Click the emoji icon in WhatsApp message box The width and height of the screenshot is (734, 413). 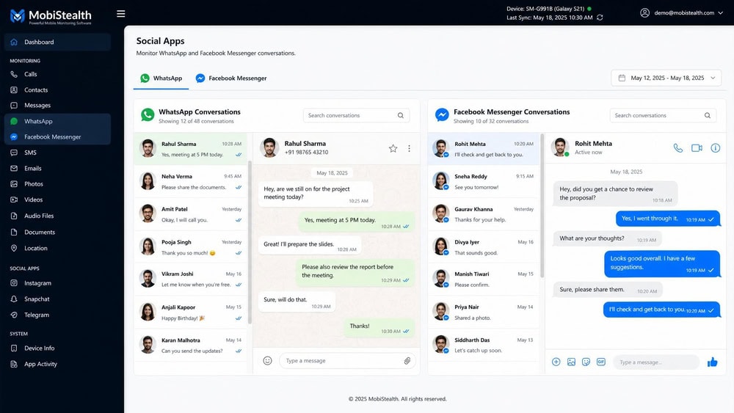click(x=267, y=361)
